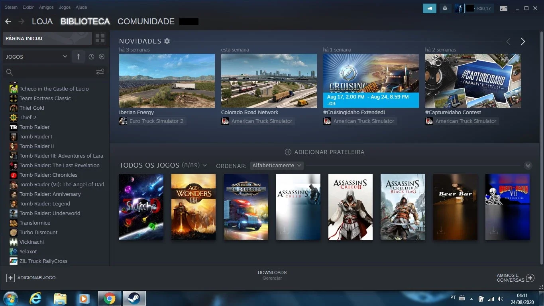Open Amigos e Conversas chat icon

pos(530,278)
